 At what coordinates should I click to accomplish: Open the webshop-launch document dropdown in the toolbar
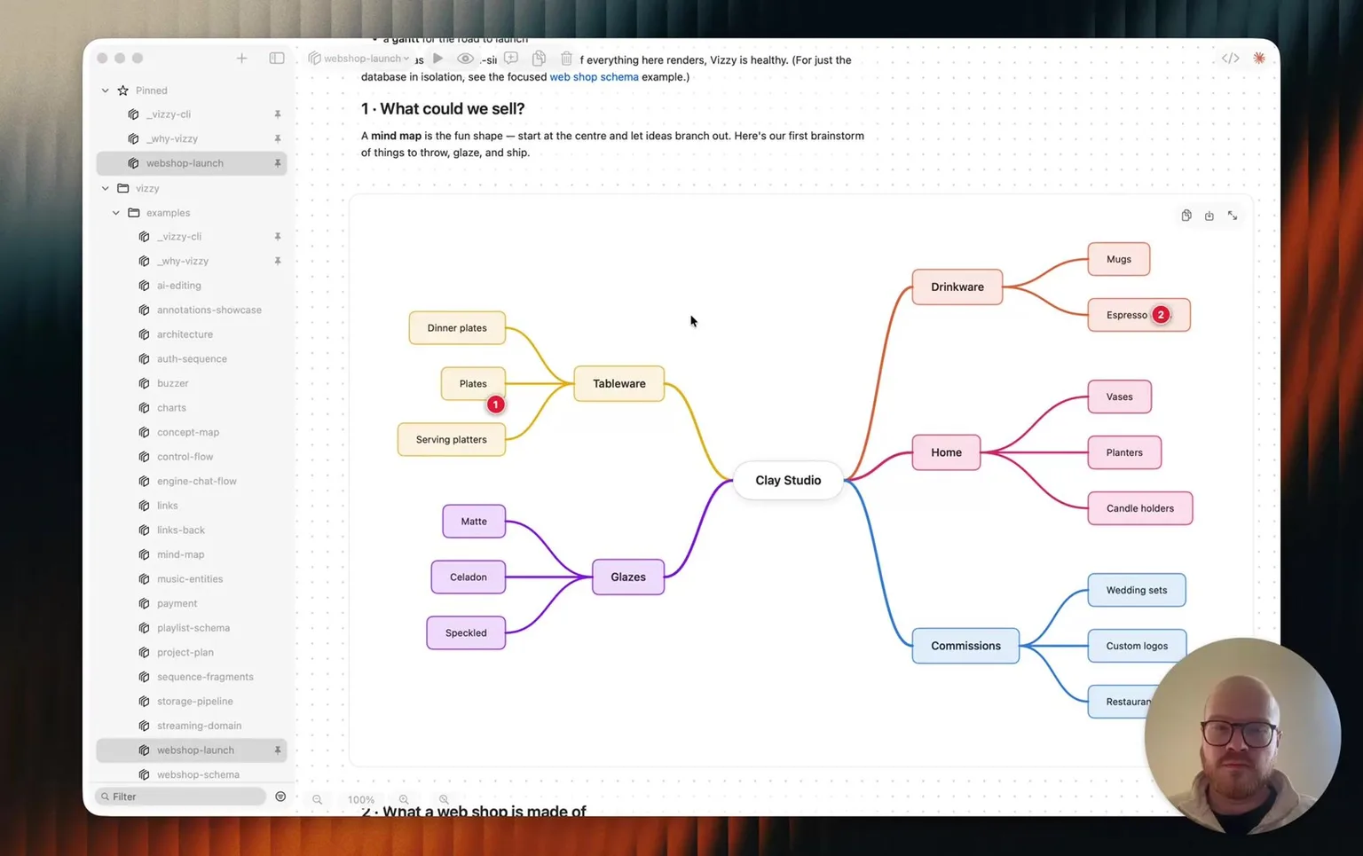click(x=359, y=59)
